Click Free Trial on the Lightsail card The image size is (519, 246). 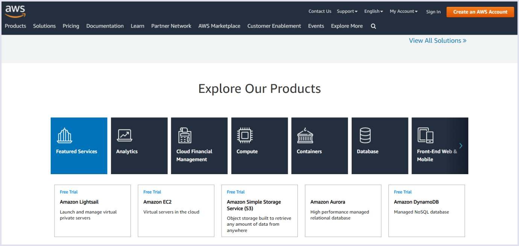tap(69, 192)
